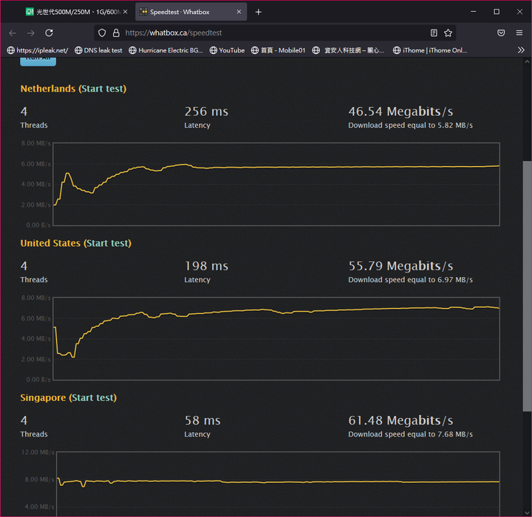Click the Pocket save icon
Image resolution: width=532 pixels, height=517 pixels.
(x=501, y=33)
